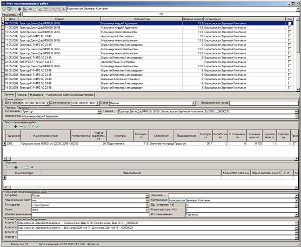Click the Отображаемый номер input field
Image resolution: width=301 pixels, height=247 pixels.
262,103
